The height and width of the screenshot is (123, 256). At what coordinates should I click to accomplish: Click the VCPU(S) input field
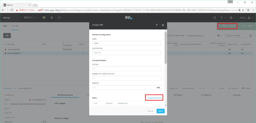(127, 69)
